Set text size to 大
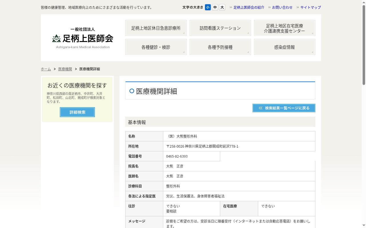Screen dimensions: 366x228 click(222, 7)
